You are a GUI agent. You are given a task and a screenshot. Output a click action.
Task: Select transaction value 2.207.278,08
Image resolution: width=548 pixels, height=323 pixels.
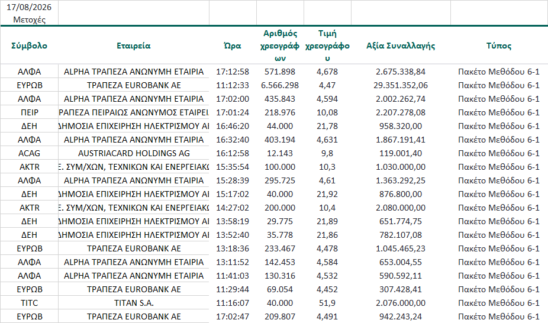[401, 112]
